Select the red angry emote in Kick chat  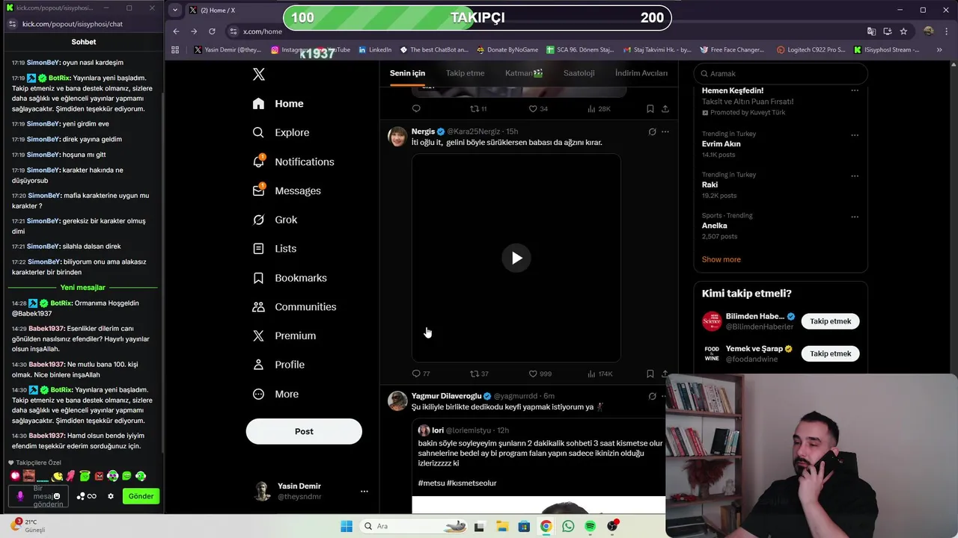pos(99,476)
